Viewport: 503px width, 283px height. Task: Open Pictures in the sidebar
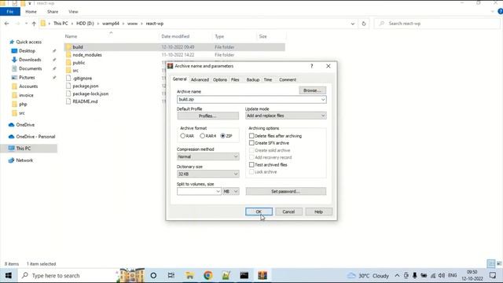click(27, 77)
